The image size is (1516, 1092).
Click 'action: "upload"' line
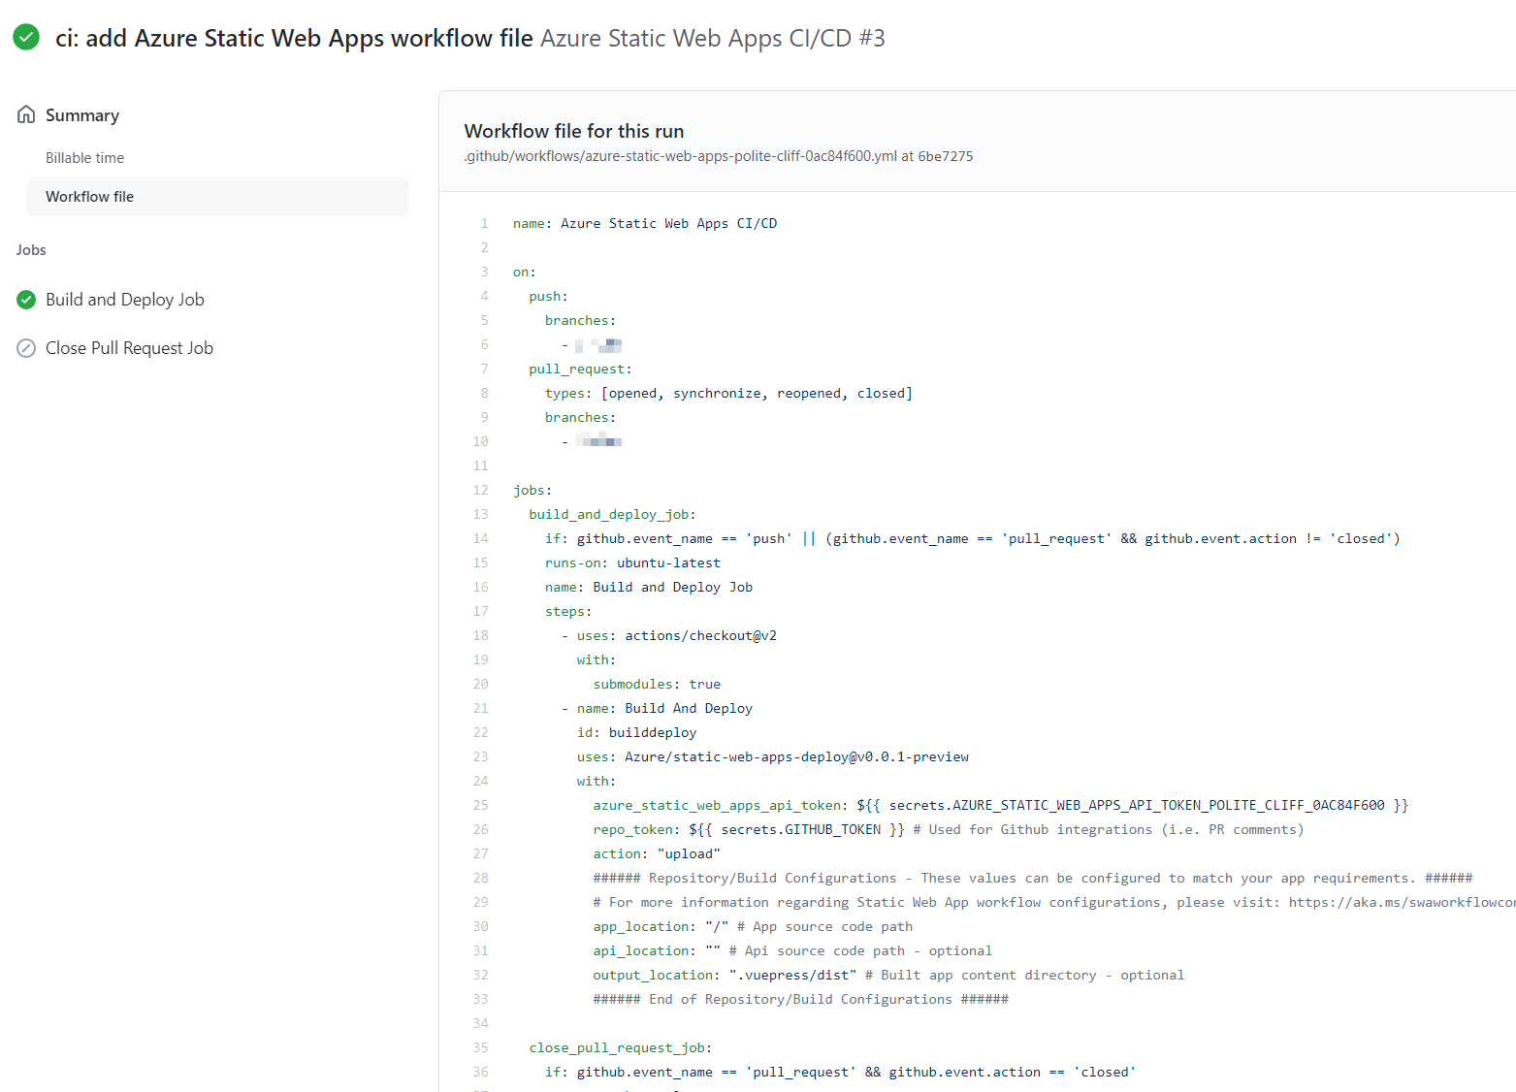point(657,853)
